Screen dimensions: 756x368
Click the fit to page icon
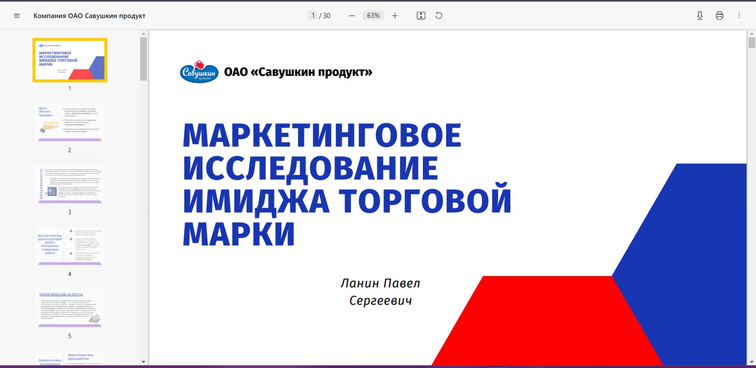(x=421, y=16)
